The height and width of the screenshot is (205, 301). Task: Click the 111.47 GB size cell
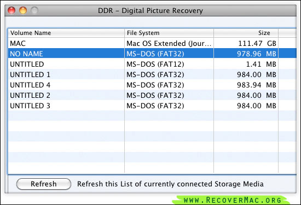(257, 43)
